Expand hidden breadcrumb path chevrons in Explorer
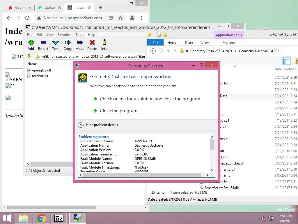 [x=187, y=51]
